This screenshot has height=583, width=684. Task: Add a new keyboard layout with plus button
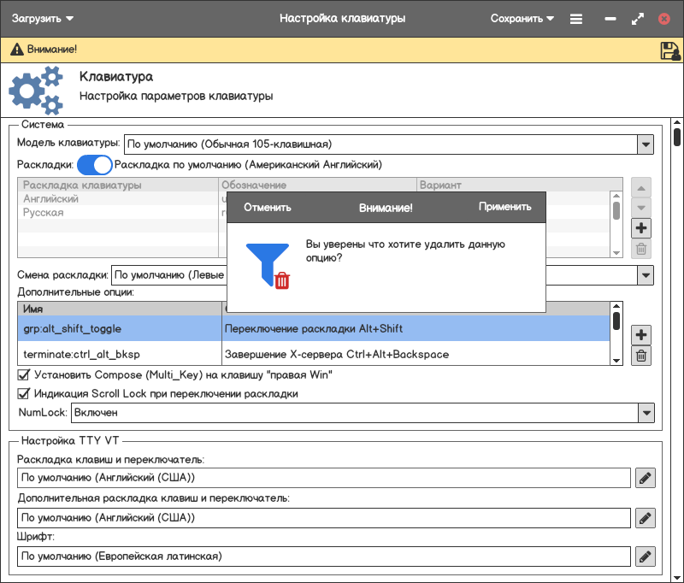pos(641,228)
